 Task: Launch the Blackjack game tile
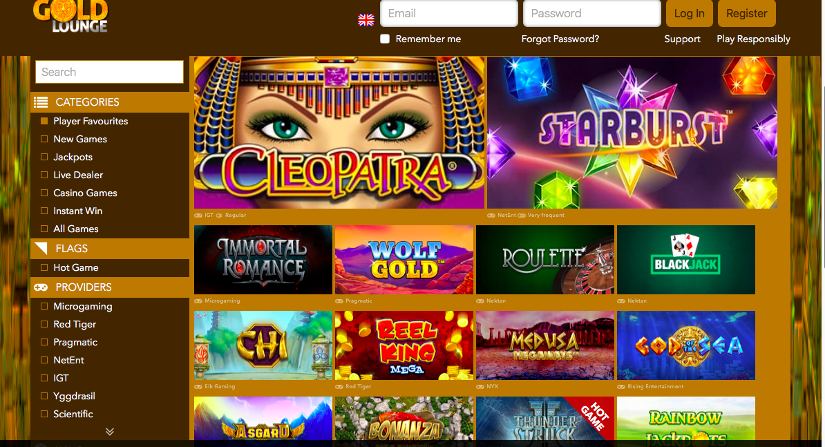tap(686, 260)
